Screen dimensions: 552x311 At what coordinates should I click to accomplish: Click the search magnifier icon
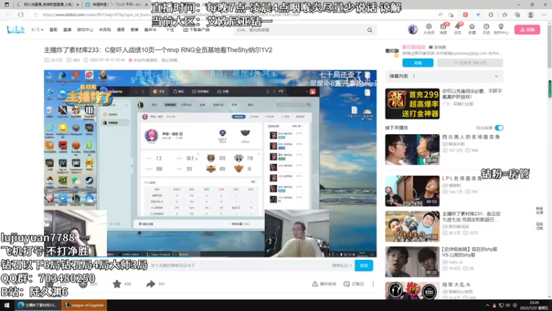coord(370,30)
